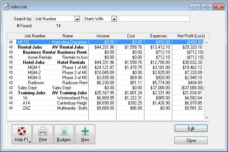Select the Radisson job number
The width and height of the screenshot is (228, 152).
pyautogui.click(x=36, y=83)
